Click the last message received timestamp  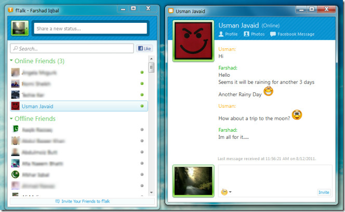coord(267,159)
